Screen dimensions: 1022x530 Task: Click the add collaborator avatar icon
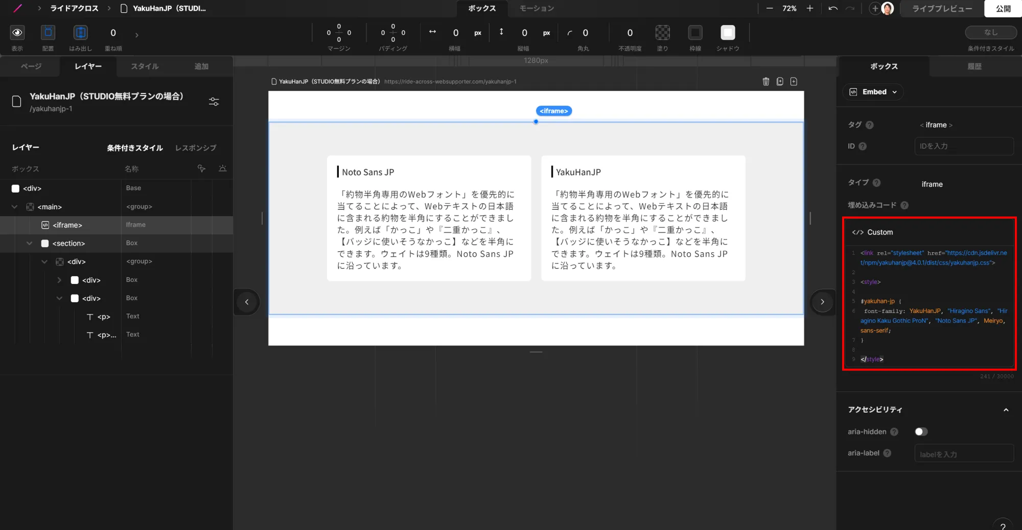[875, 8]
